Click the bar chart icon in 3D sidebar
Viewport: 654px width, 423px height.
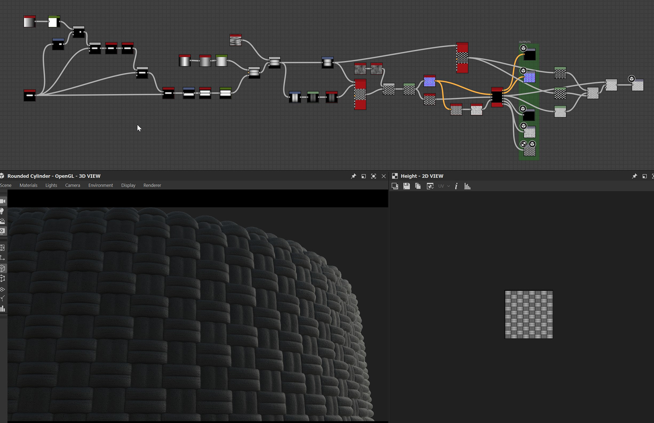[x=2, y=309]
